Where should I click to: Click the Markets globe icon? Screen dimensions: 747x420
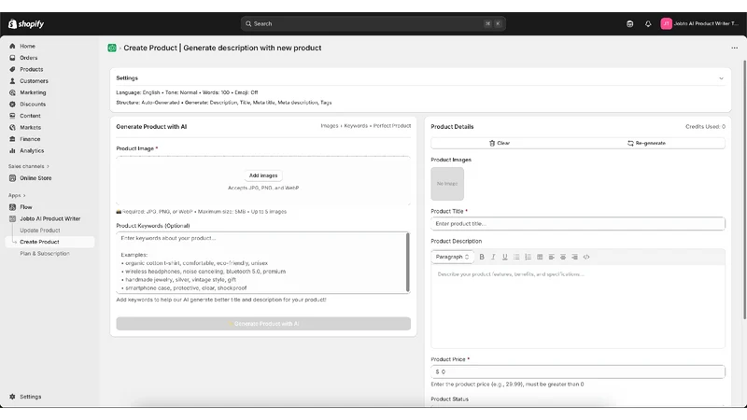click(12, 128)
